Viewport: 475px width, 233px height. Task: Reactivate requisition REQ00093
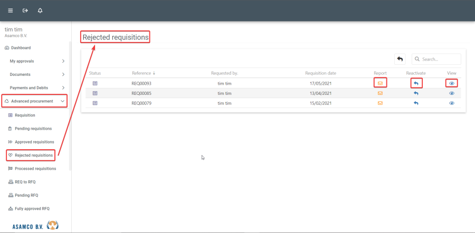(x=416, y=83)
